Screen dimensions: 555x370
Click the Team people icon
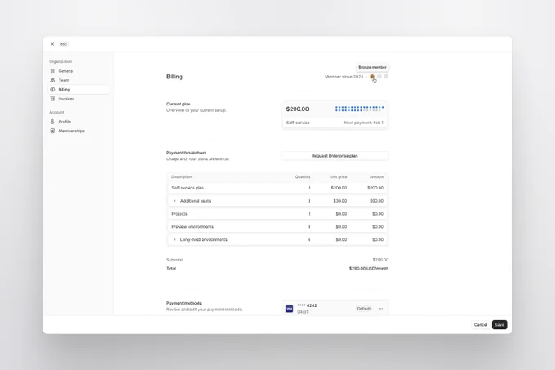click(x=52, y=80)
